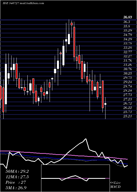The width and height of the screenshot is (137, 192).
Task: Select the 30.25 price level label
Action: (128, 73)
